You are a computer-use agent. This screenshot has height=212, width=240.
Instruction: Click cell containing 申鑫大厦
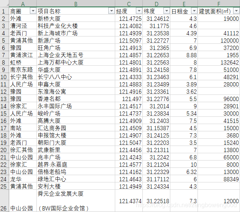[x=76, y=84]
